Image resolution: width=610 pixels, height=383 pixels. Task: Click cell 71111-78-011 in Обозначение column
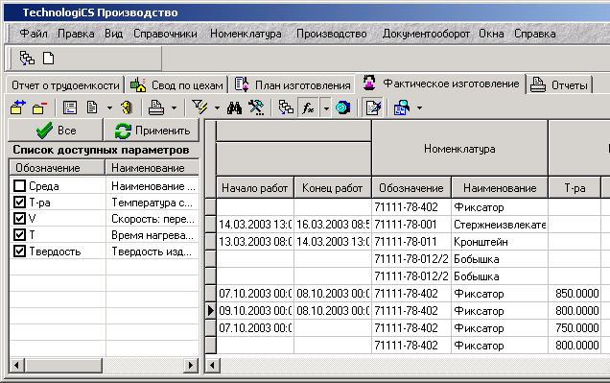tap(411, 242)
